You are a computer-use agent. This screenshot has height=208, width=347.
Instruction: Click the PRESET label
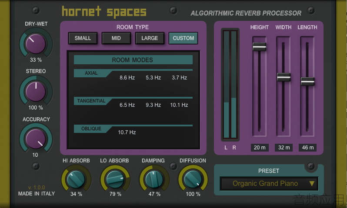[269, 171]
